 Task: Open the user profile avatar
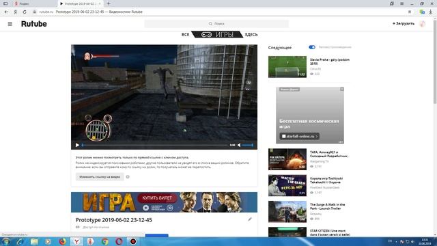tap(423, 24)
